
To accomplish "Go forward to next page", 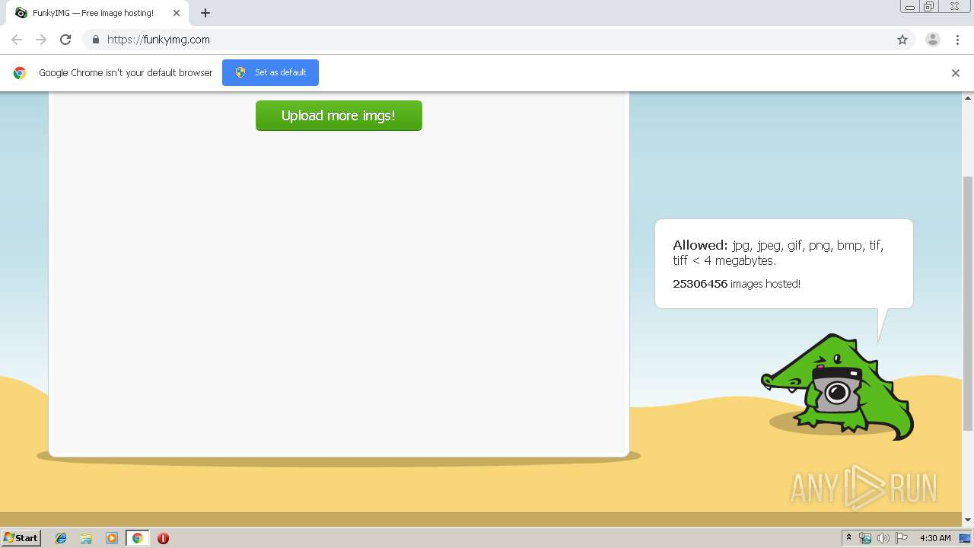I will pos(41,40).
